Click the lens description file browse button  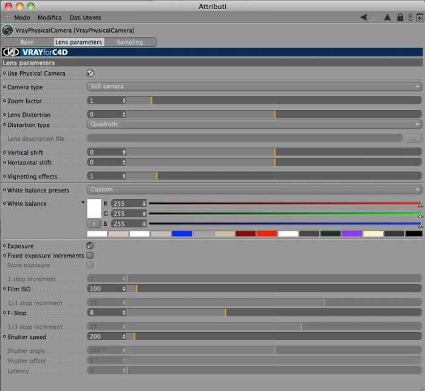(413, 138)
